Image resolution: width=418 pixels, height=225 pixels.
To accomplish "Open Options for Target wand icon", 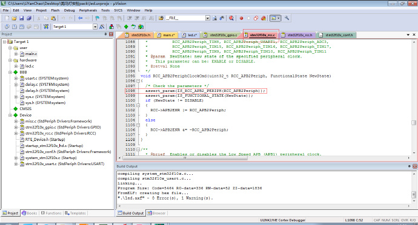I will [102, 27].
